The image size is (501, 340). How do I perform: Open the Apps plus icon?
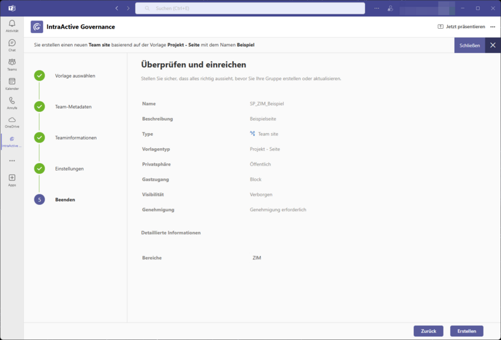tap(12, 178)
